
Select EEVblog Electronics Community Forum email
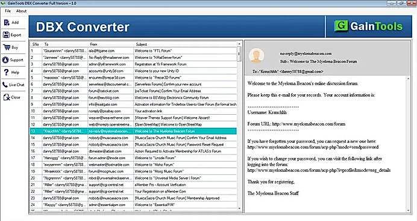(x=133, y=97)
